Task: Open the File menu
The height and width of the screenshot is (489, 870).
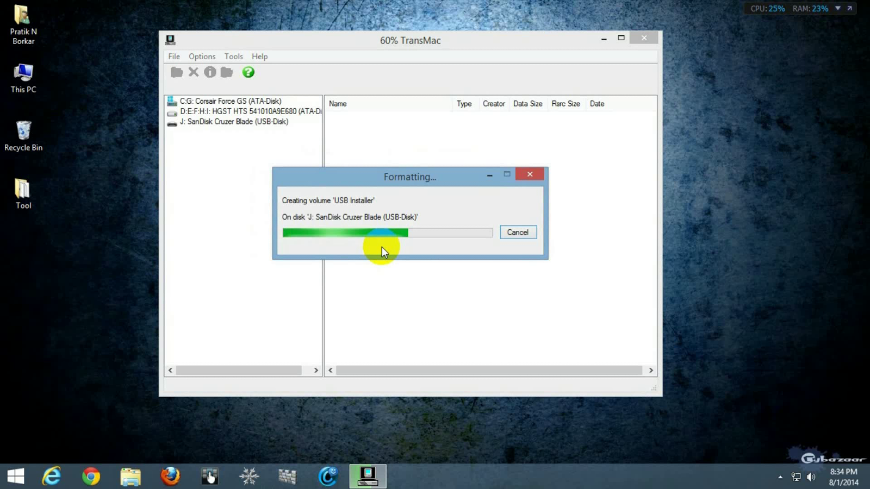Action: pyautogui.click(x=174, y=57)
